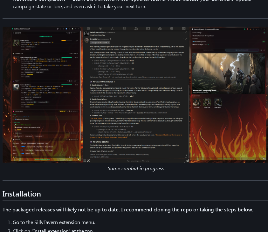The height and width of the screenshot is (232, 268).
Task: Select the Goblin Warrior portrait under Present Now
Action: [218, 103]
